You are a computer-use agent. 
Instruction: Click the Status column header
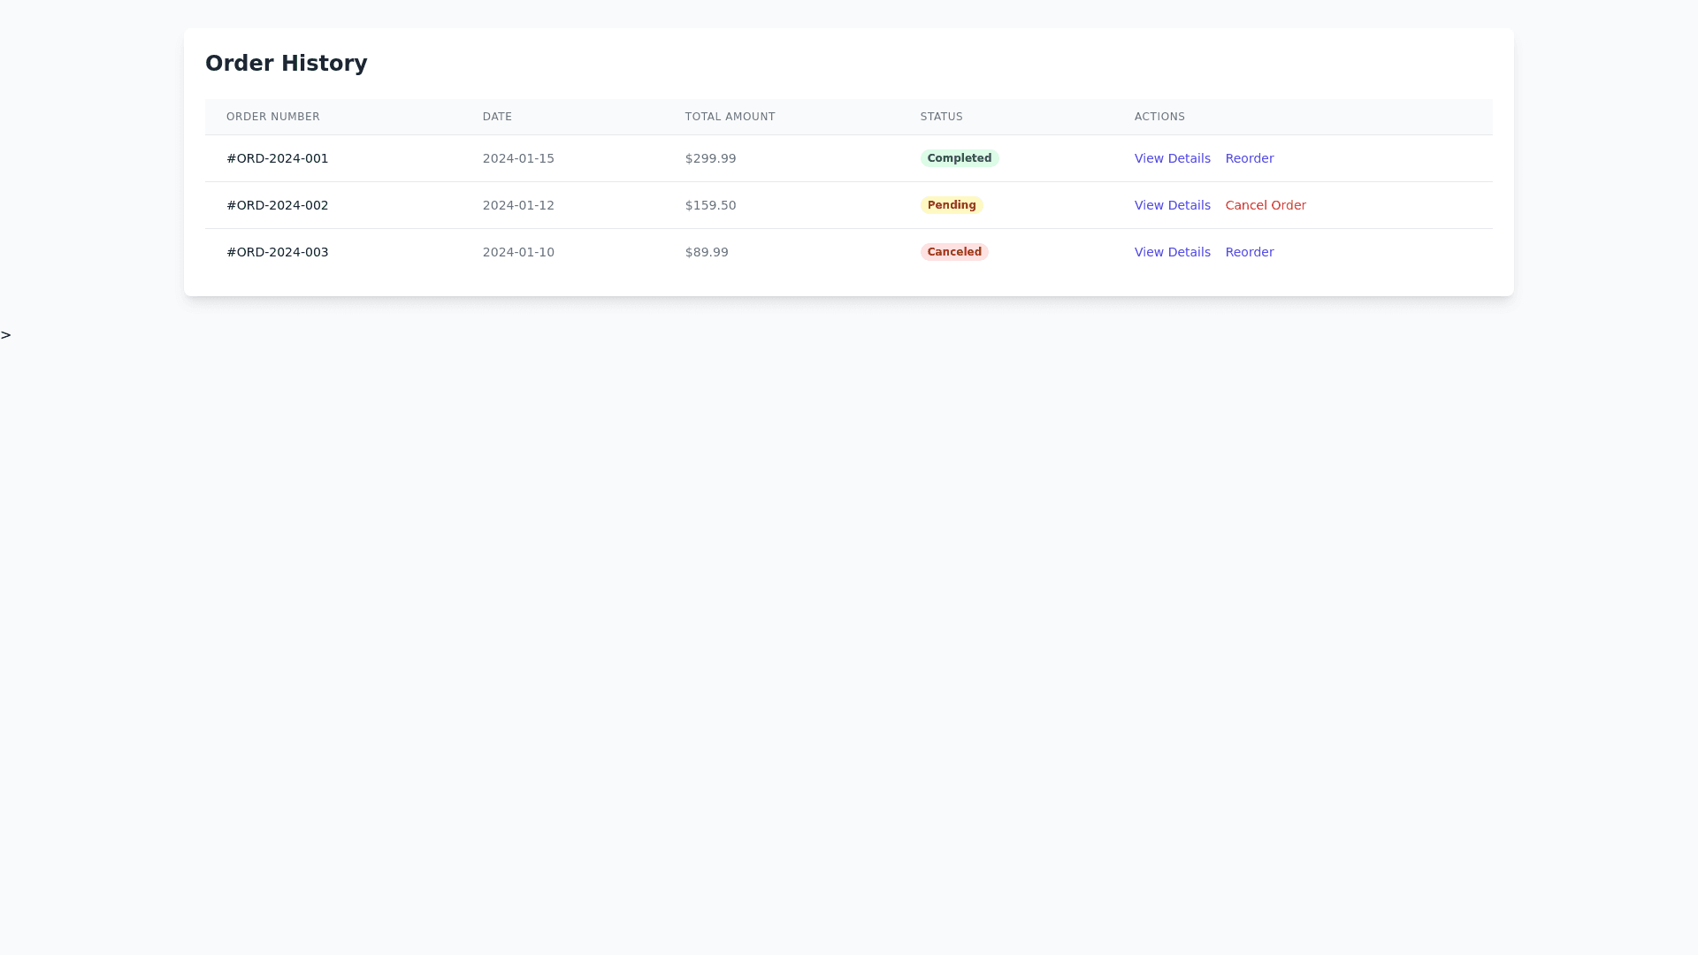click(x=941, y=117)
